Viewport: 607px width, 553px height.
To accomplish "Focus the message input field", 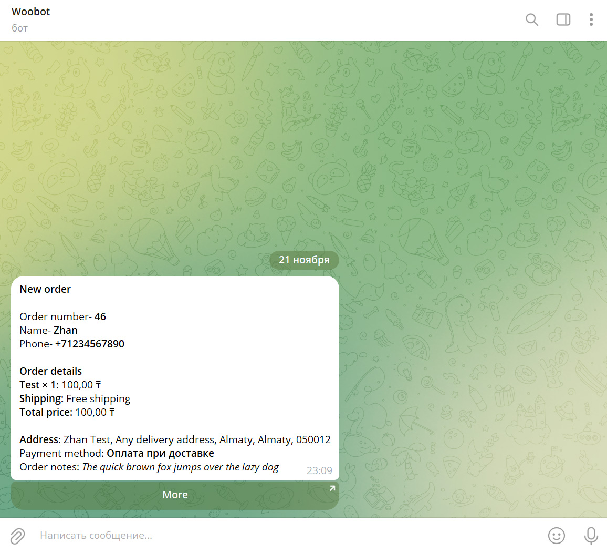I will 290,535.
